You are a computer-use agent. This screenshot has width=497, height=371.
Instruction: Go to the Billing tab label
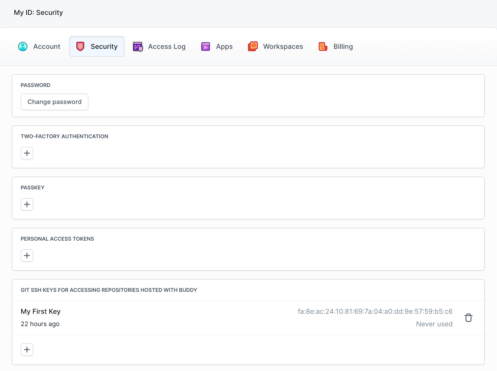(x=343, y=47)
